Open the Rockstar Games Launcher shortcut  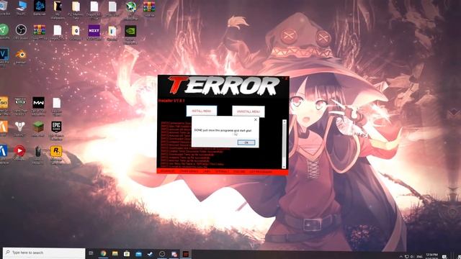[56, 155]
